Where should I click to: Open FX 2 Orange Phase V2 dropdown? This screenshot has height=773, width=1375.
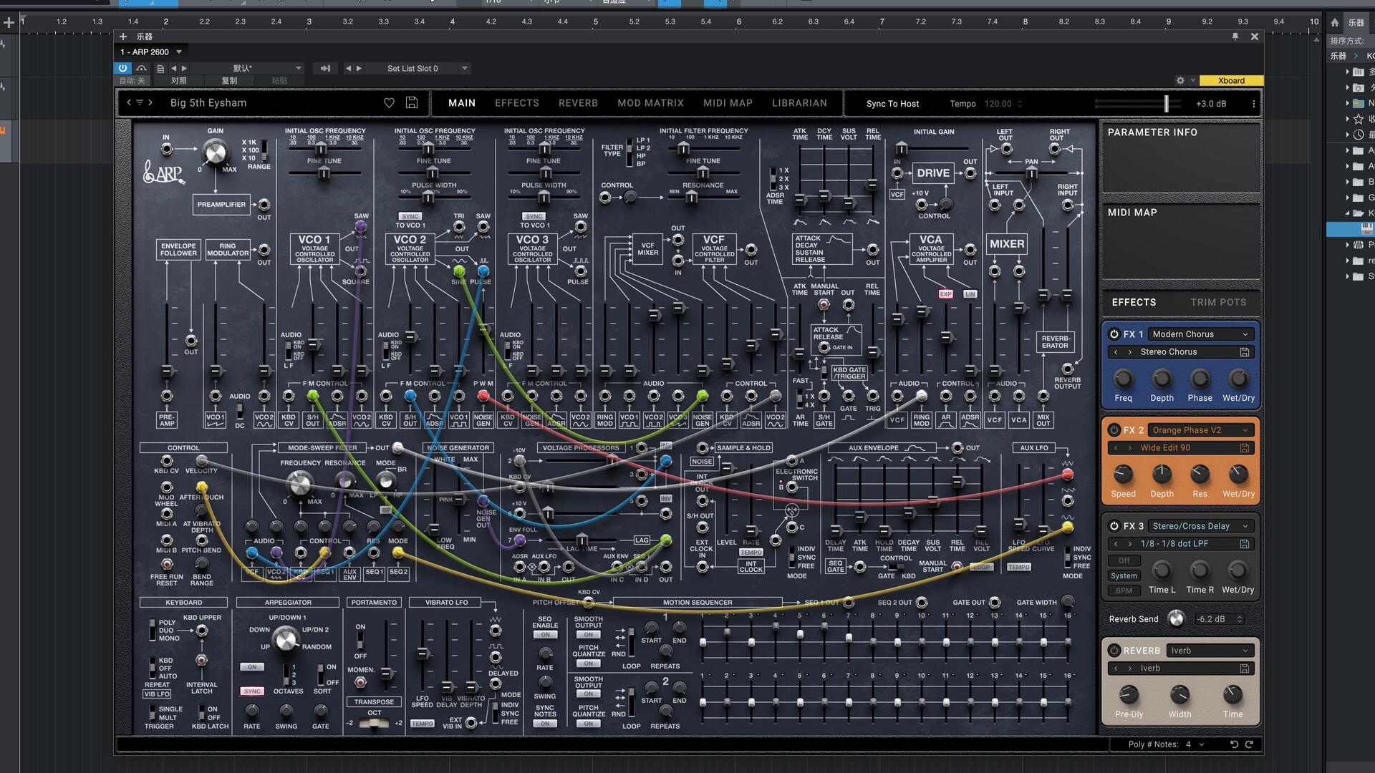pyautogui.click(x=1200, y=430)
